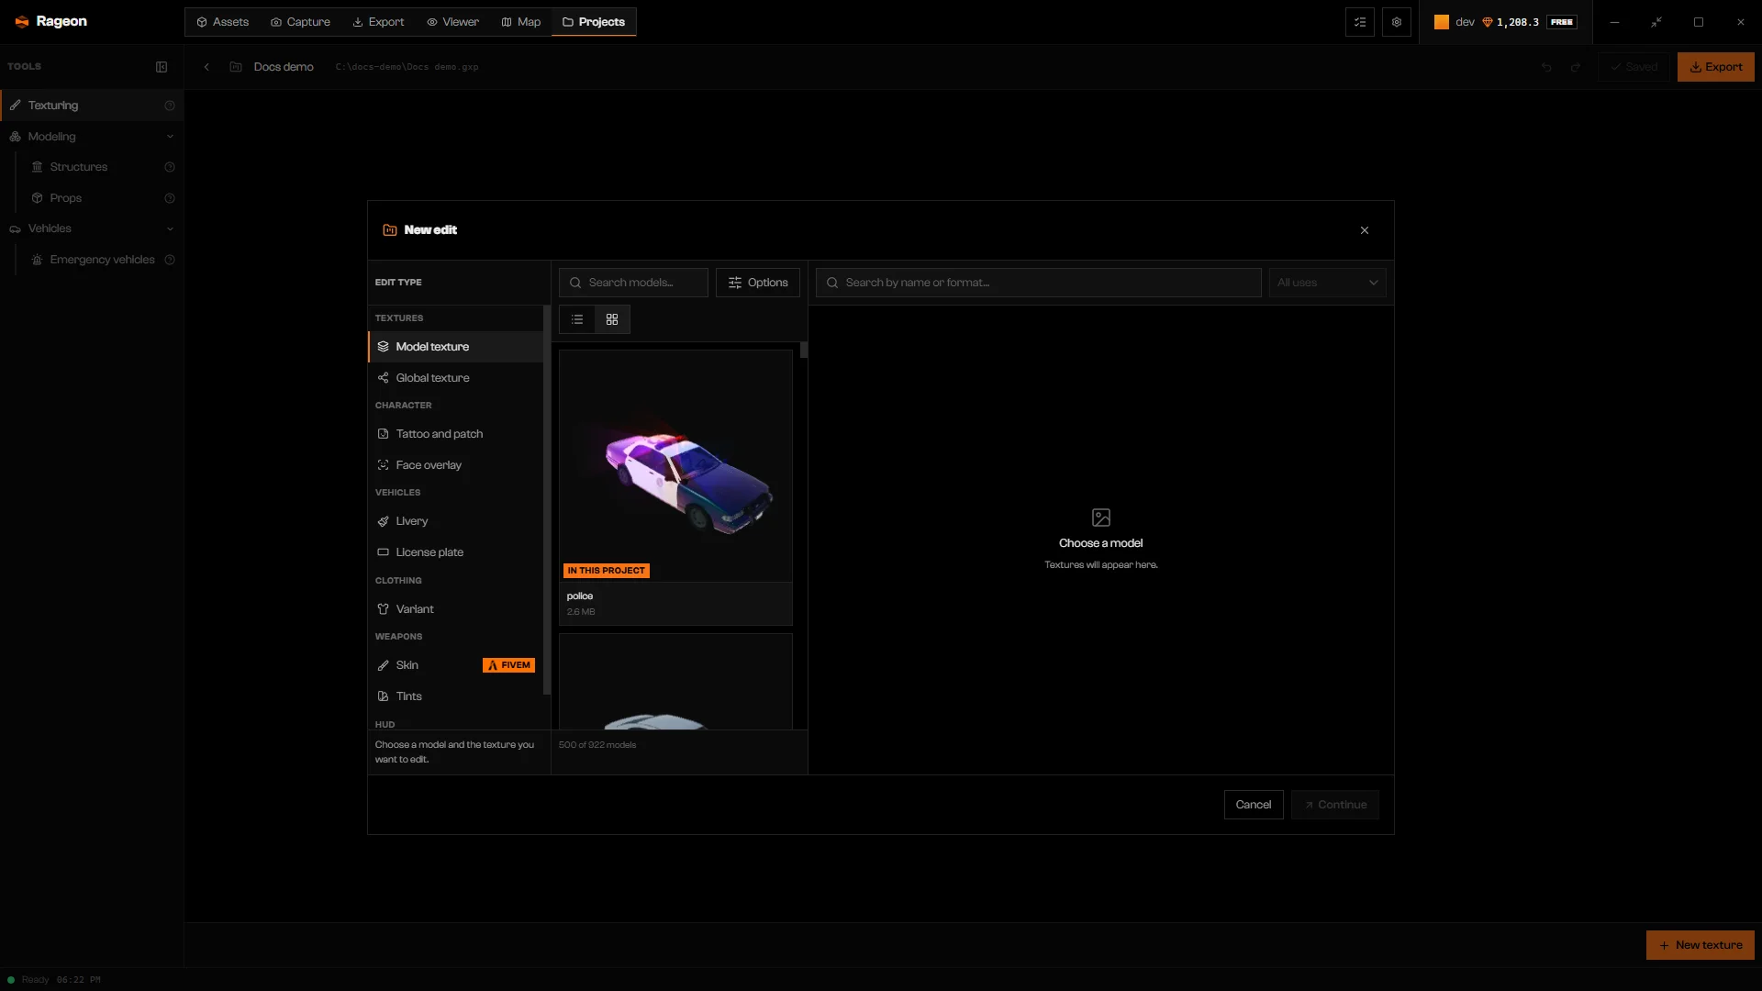
Task: Open Emergency vehicles in sidebar
Action: pos(94,260)
